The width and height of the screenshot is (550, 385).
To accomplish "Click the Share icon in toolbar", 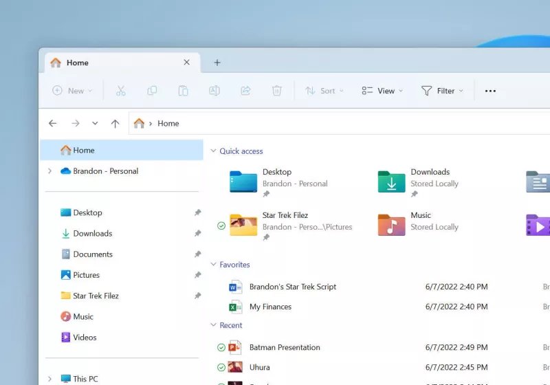I will (x=245, y=91).
